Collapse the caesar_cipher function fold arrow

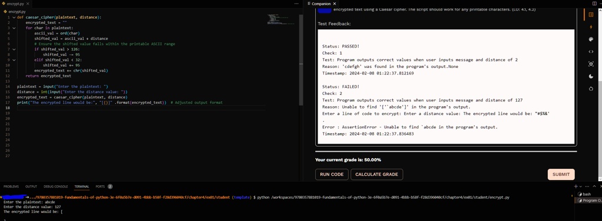14,18
